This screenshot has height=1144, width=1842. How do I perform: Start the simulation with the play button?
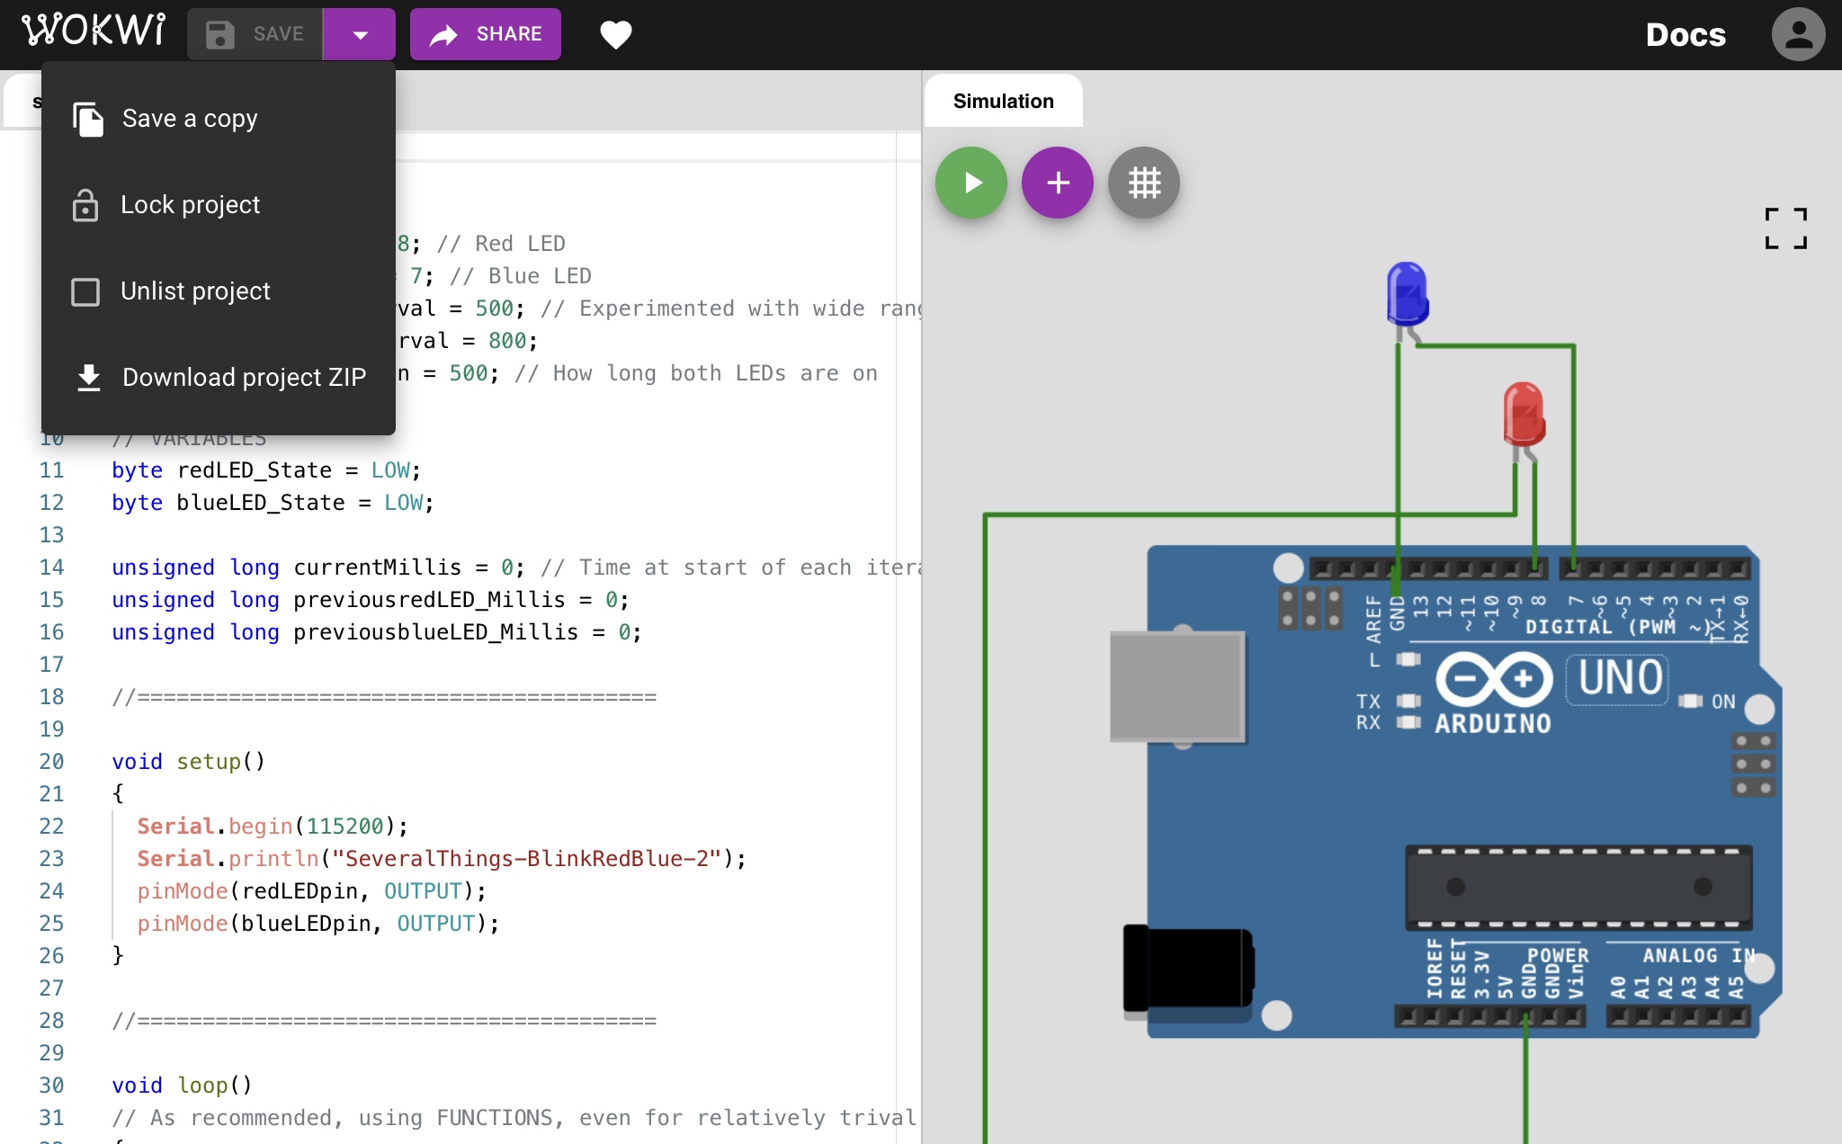coord(971,183)
